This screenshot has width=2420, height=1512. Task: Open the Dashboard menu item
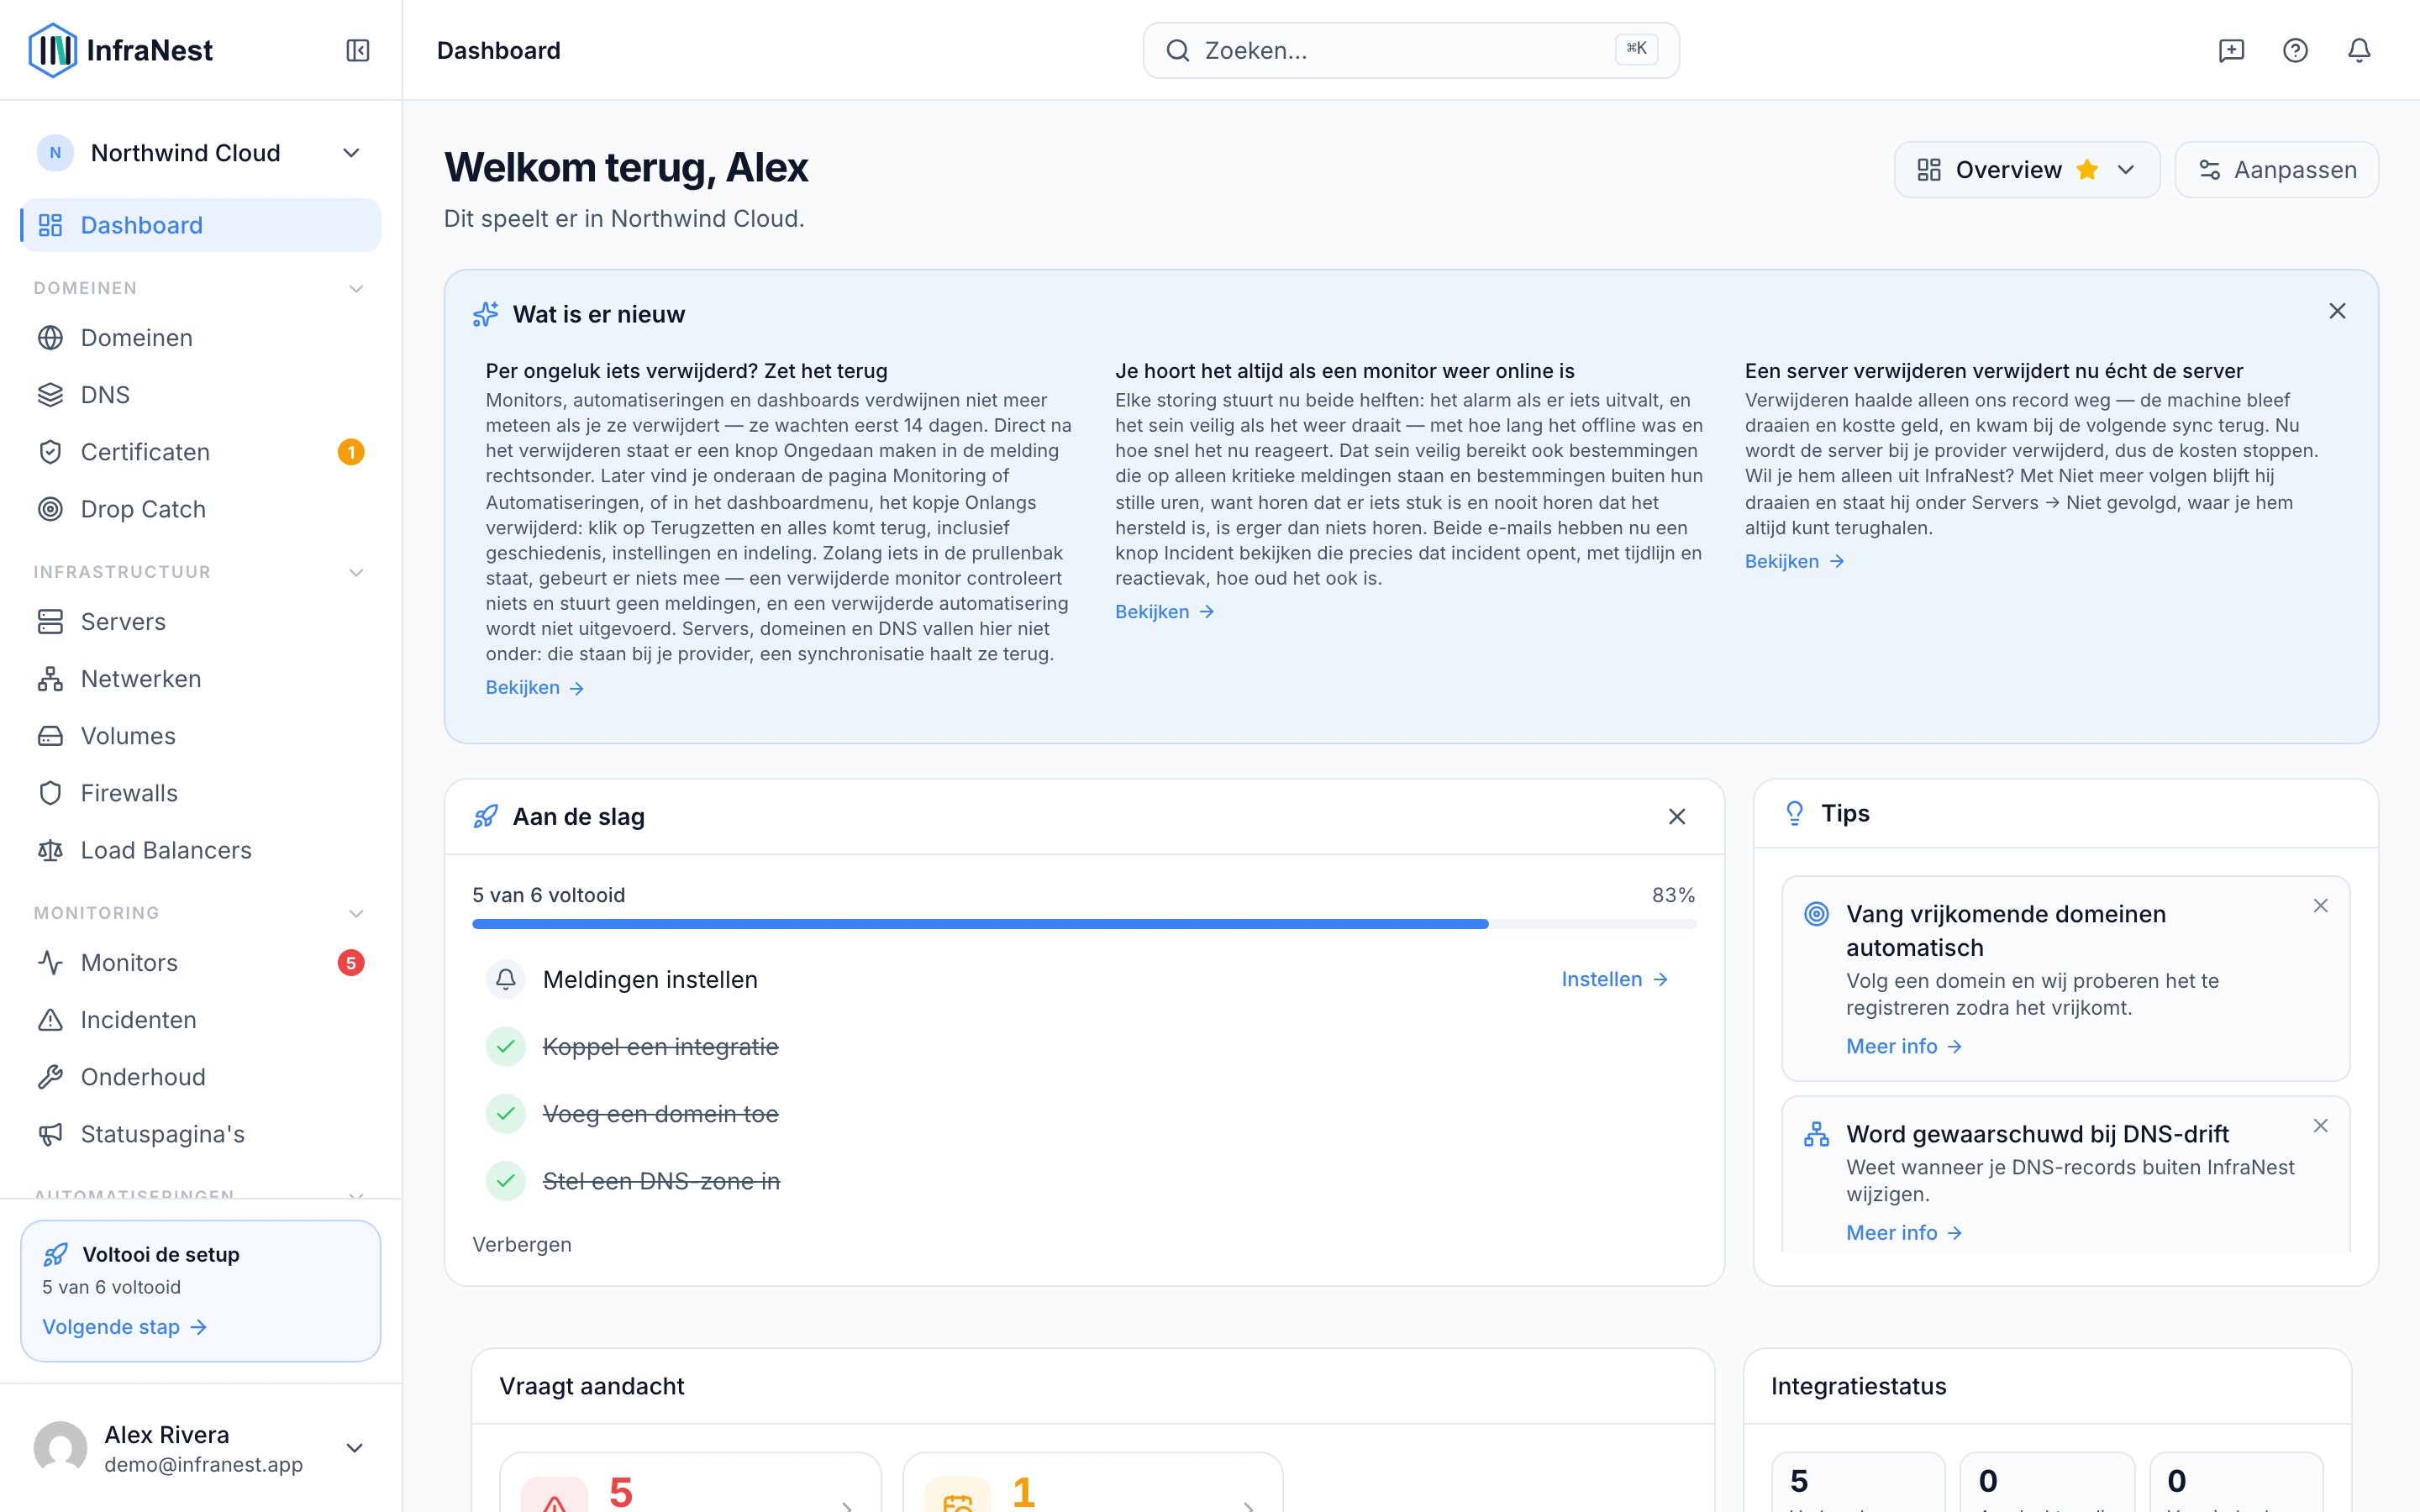(x=200, y=225)
